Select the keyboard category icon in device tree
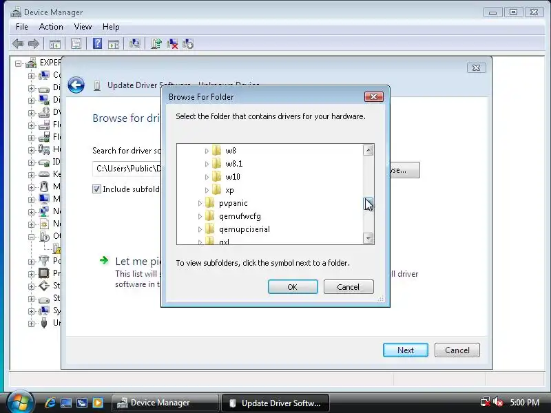551x413 pixels. coord(44,174)
